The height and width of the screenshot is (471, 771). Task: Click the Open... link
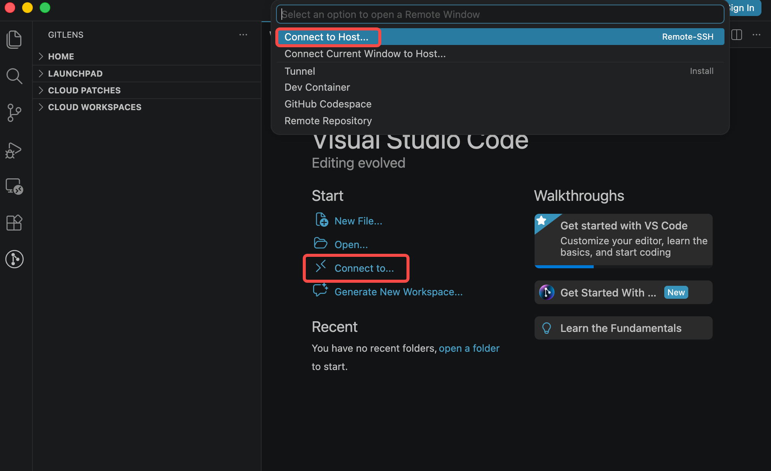351,245
